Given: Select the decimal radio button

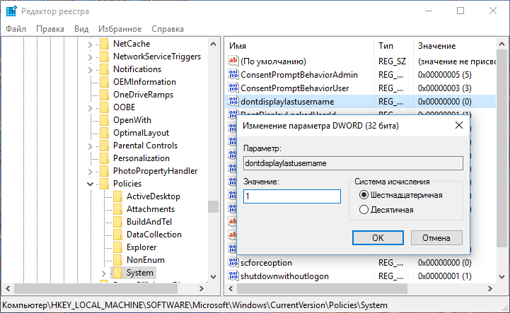Looking at the screenshot, I should (x=364, y=209).
